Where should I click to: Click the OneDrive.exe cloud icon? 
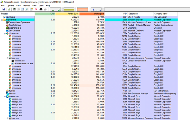pyautogui.click(x=7, y=31)
